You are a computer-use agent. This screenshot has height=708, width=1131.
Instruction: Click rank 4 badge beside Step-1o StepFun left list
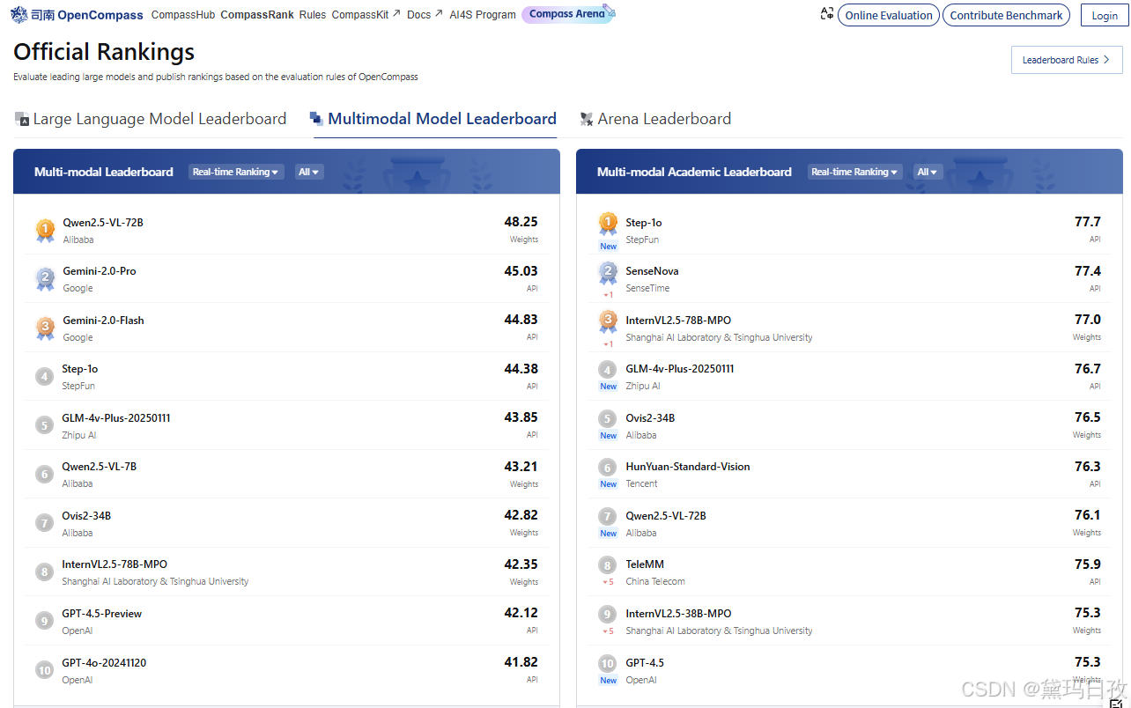click(44, 377)
